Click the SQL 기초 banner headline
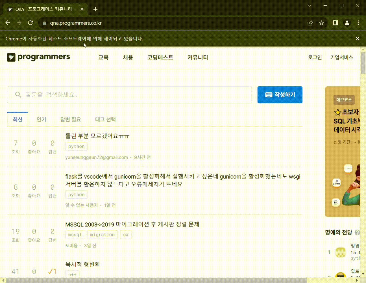The height and width of the screenshot is (283, 366). coord(347,121)
